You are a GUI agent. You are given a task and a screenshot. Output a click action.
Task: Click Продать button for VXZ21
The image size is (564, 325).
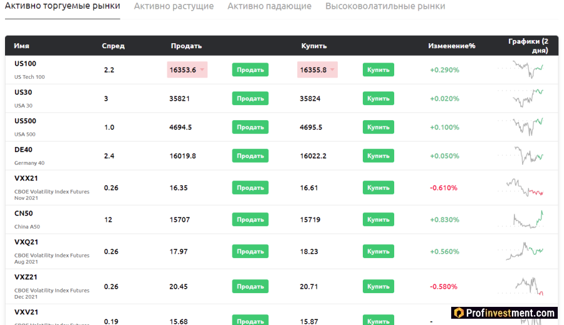(x=250, y=287)
